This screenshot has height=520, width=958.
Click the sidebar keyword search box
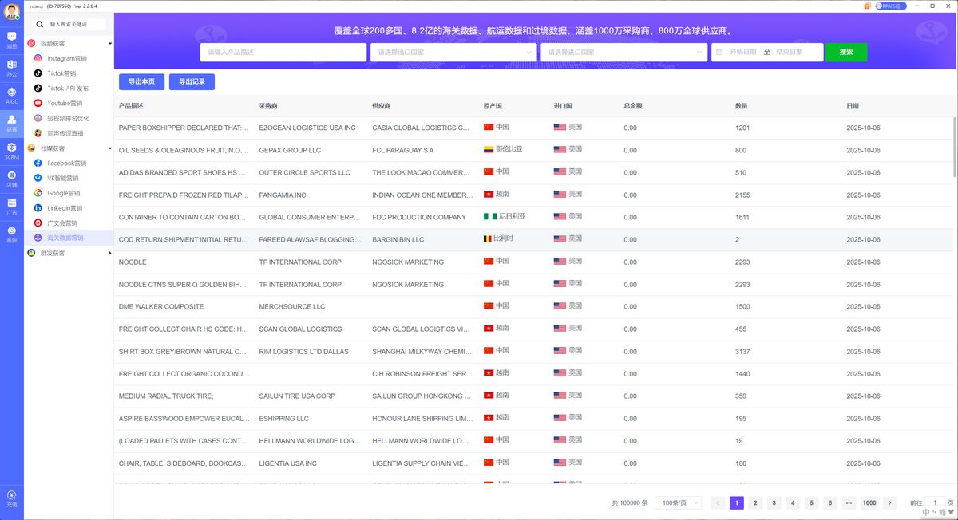click(69, 24)
